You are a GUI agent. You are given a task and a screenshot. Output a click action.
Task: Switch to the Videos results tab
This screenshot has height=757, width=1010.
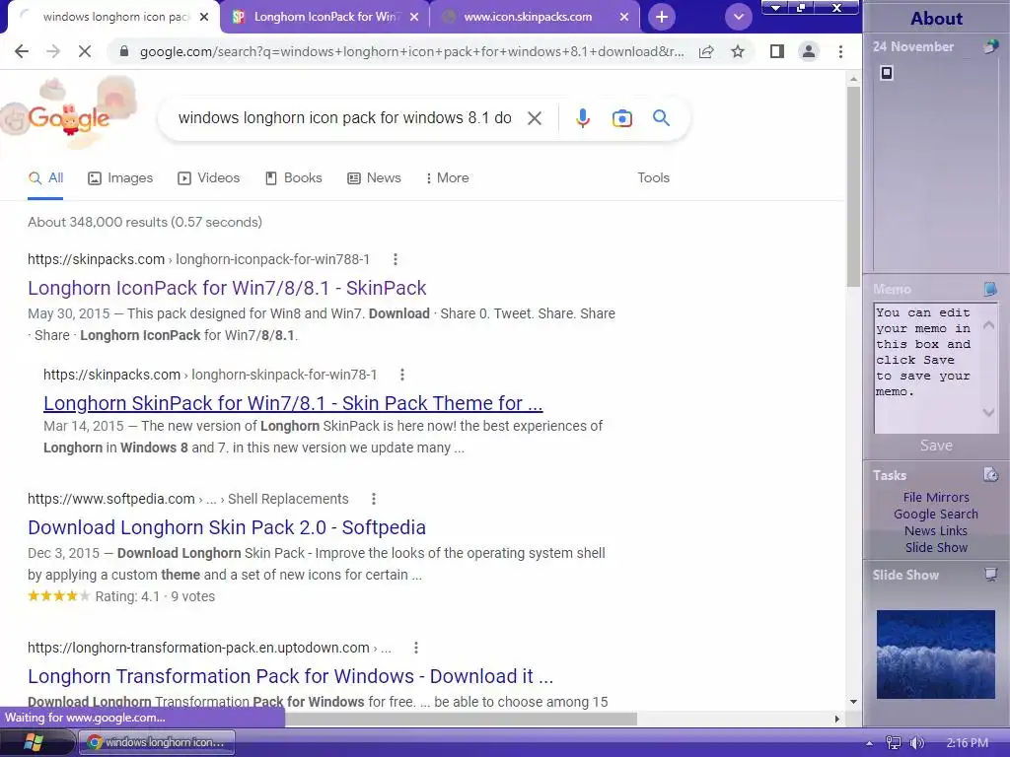point(209,178)
